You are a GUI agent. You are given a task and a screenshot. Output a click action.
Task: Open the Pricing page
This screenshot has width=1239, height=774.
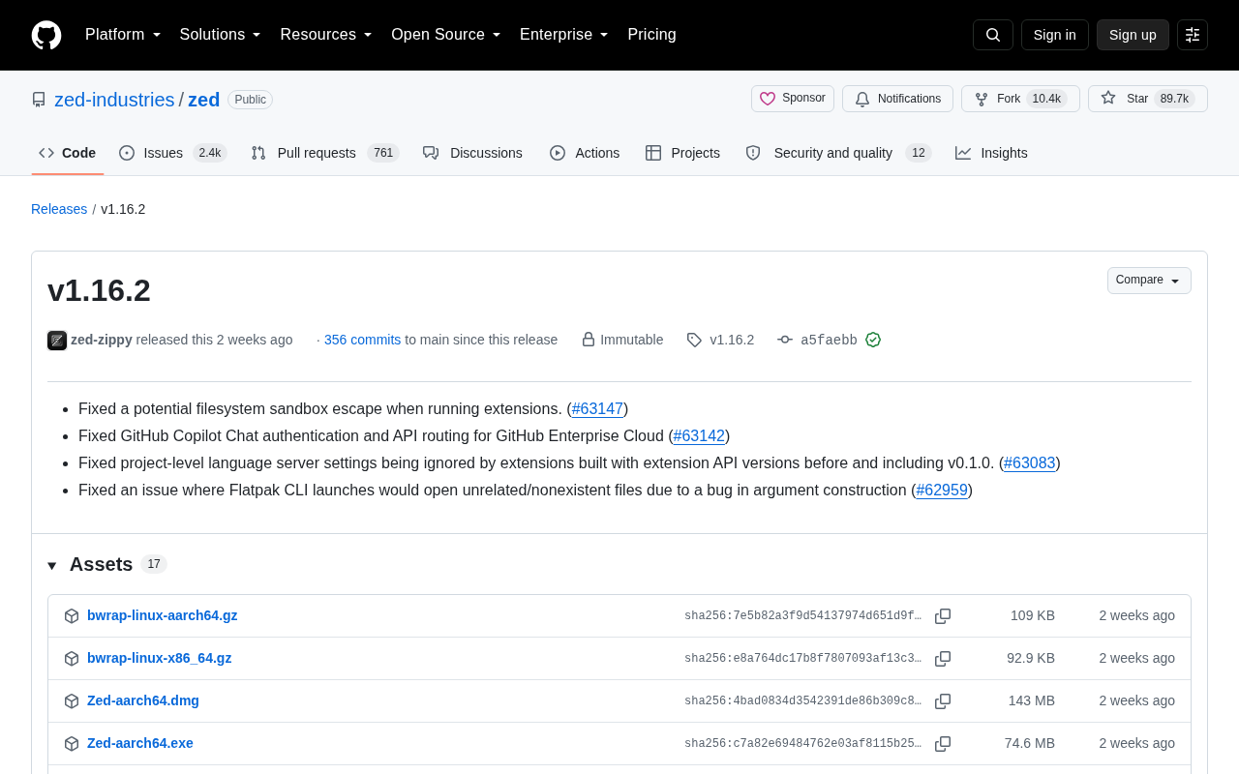click(651, 35)
